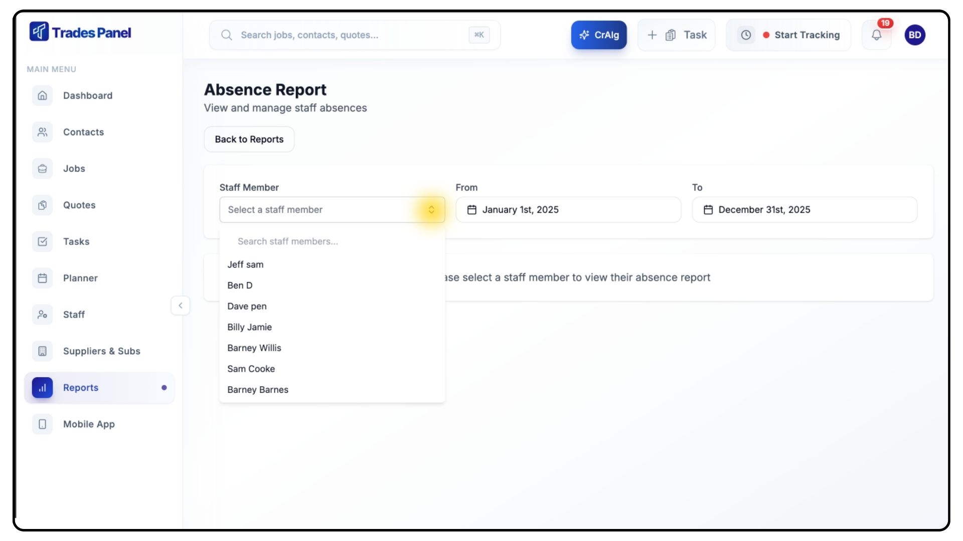This screenshot has width=963, height=541.
Task: Click Back to Reports button
Action: click(x=249, y=139)
